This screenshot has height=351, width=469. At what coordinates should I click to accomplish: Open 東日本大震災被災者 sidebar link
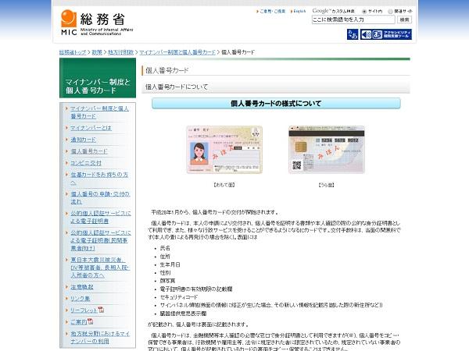100,268
